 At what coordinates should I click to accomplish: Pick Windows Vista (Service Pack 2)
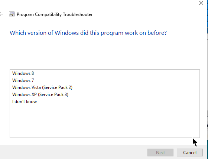pyautogui.click(x=42, y=87)
